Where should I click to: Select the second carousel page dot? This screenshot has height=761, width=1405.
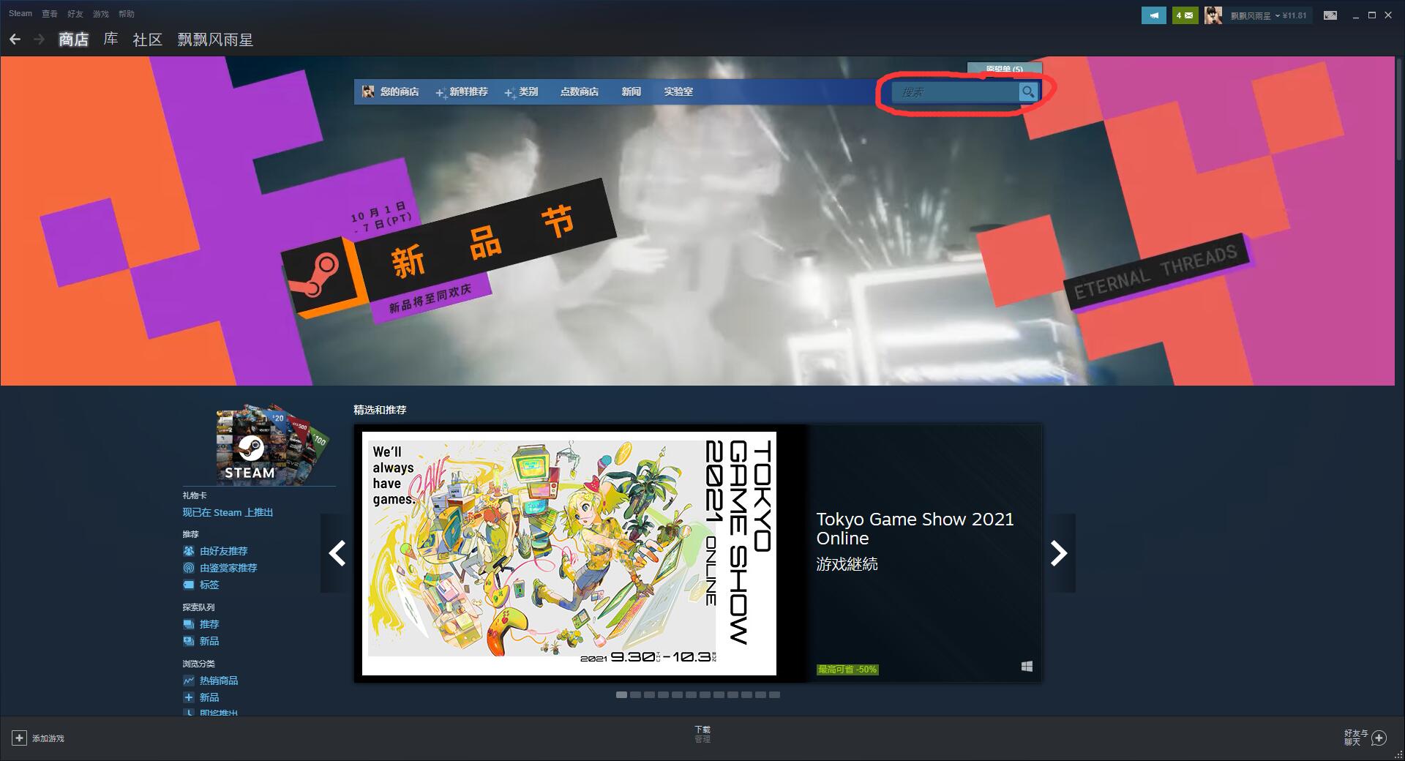tap(635, 694)
